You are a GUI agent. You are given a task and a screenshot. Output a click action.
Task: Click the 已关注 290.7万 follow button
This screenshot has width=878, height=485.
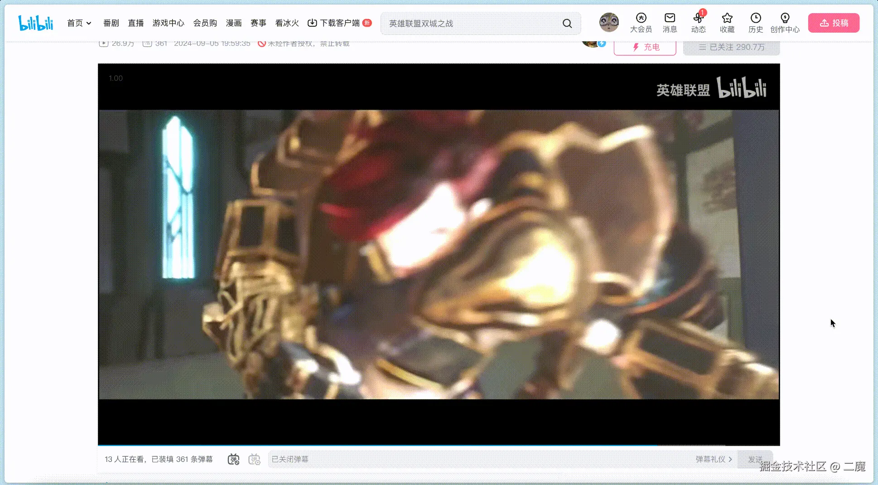click(732, 47)
